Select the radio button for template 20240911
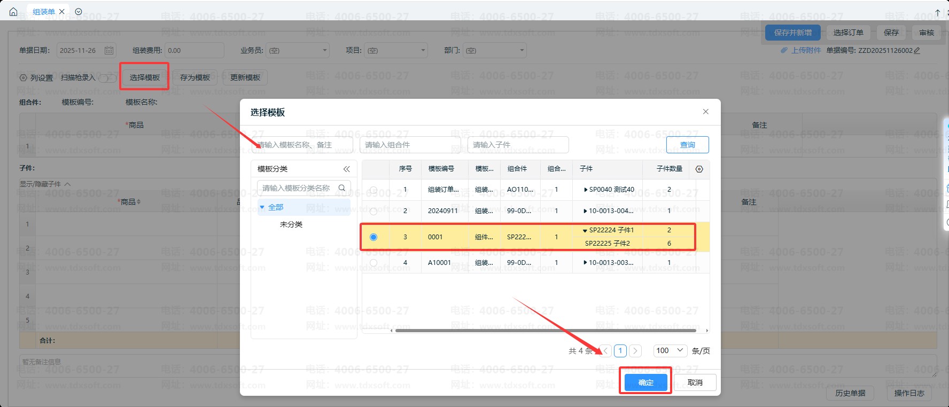The image size is (949, 407). click(374, 211)
